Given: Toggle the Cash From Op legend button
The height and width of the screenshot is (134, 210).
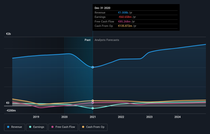Looking at the screenshot, I should pyautogui.click(x=93, y=127).
